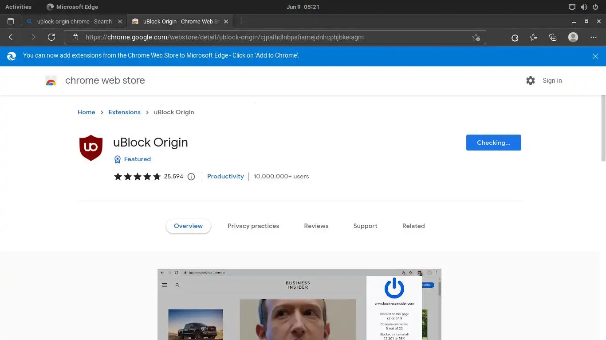The width and height of the screenshot is (606, 340).
Task: Open the Favorites list icon
Action: pyautogui.click(x=533, y=37)
